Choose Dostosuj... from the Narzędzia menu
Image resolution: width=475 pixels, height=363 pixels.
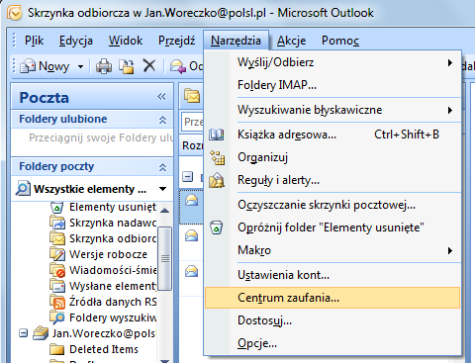pyautogui.click(x=332, y=320)
